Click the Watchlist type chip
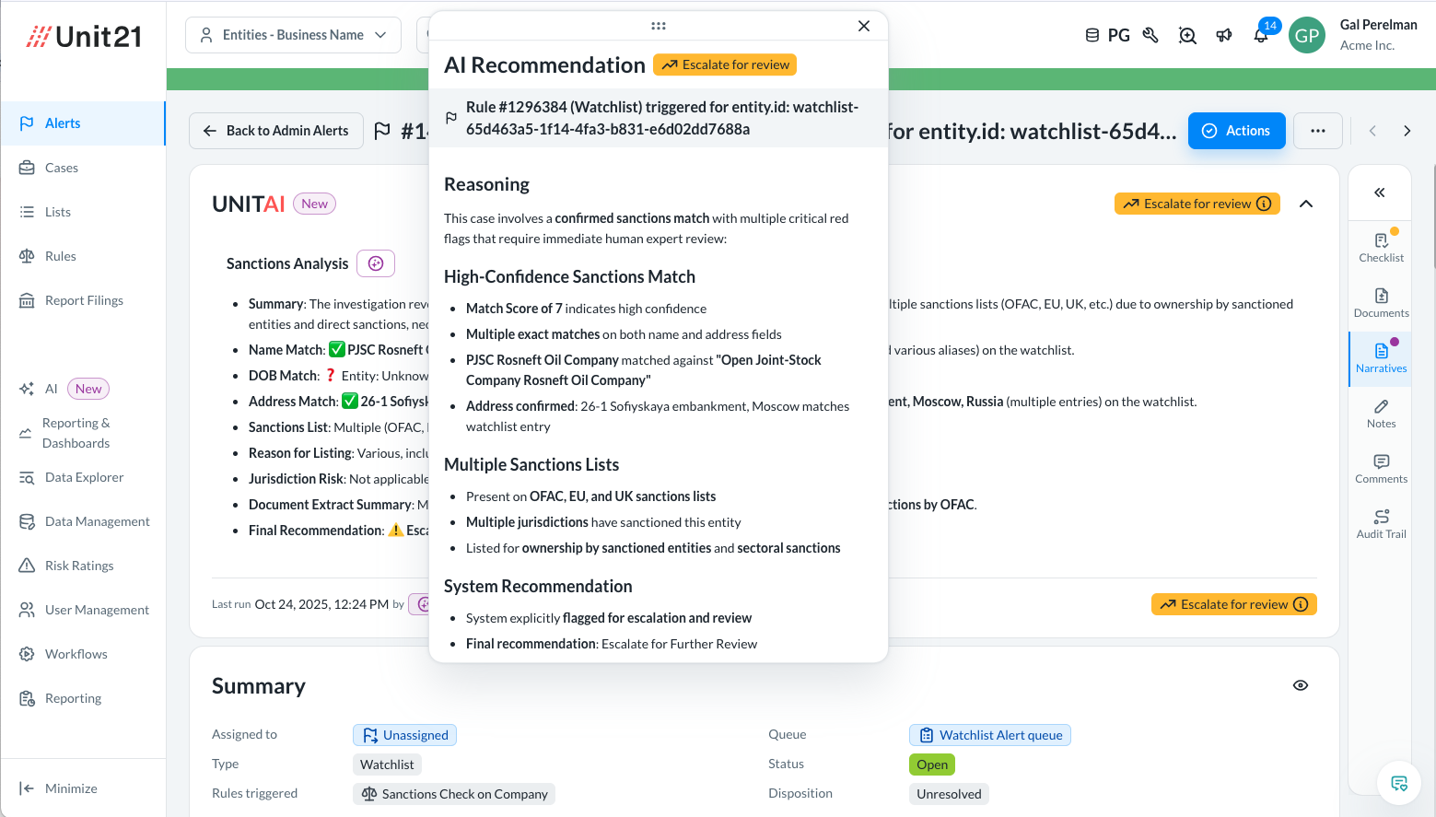The image size is (1436, 817). point(387,764)
